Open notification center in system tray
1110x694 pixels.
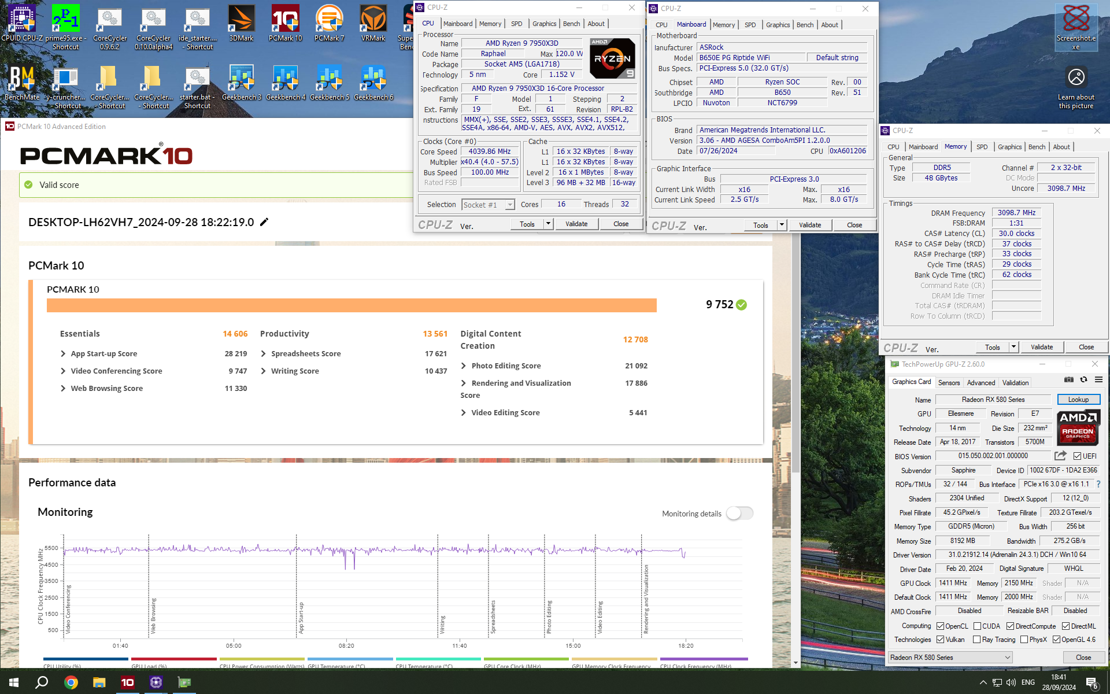point(1092,682)
